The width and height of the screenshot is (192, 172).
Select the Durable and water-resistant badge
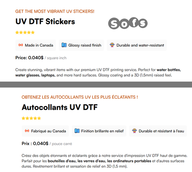tap(137, 45)
